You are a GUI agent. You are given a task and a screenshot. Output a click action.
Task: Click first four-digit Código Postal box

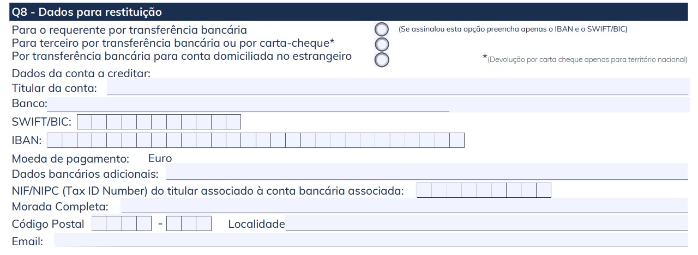coord(122,223)
